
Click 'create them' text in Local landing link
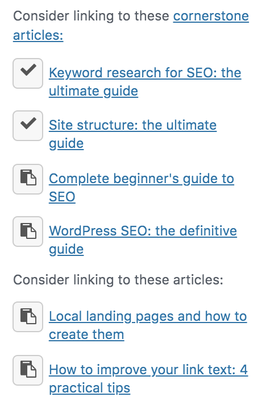pos(86,334)
